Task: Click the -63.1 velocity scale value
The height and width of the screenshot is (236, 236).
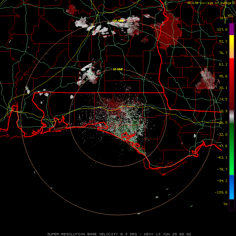Action: click(222, 158)
